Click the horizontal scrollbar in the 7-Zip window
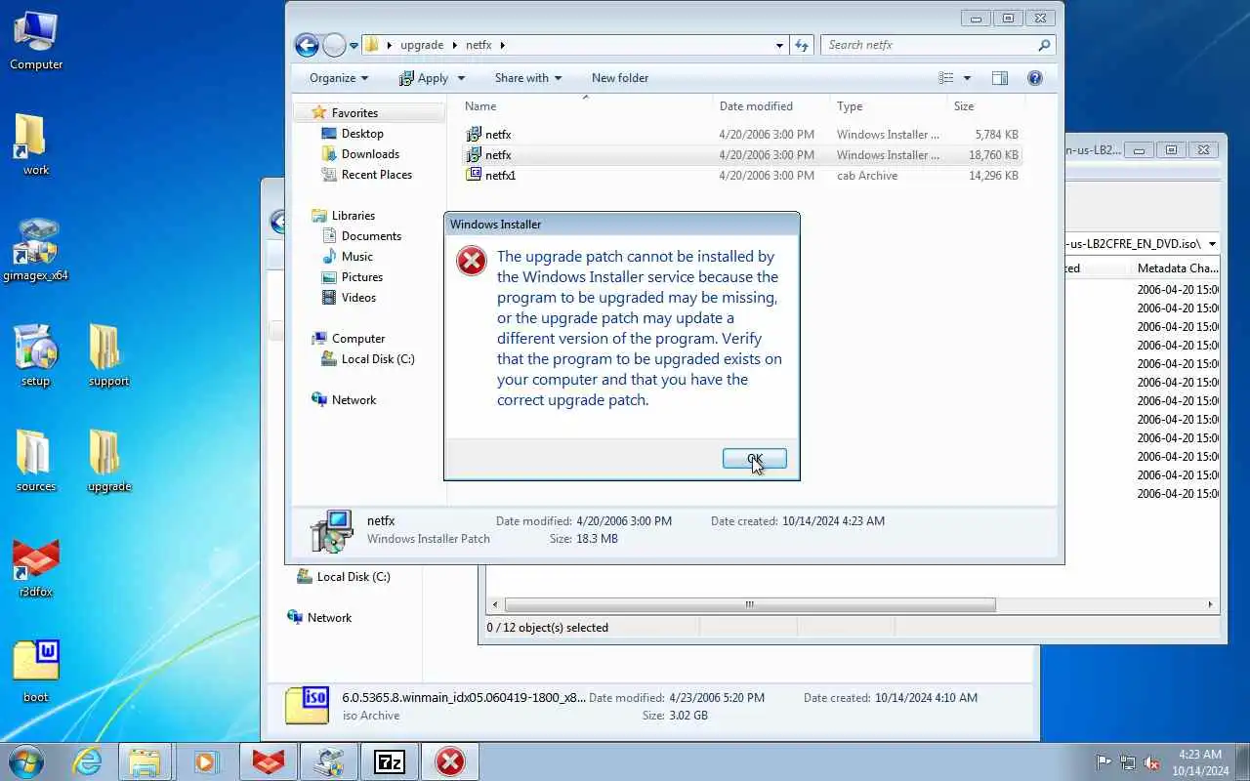 750,604
